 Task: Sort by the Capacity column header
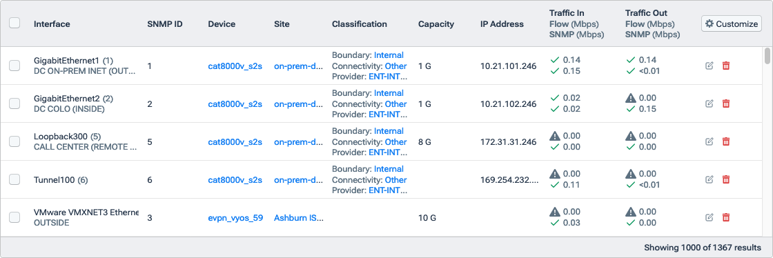click(436, 23)
